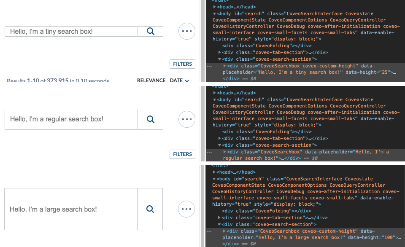Expand the head node in the top DevTools panel
This screenshot has height=247, width=405.
pos(214,7)
